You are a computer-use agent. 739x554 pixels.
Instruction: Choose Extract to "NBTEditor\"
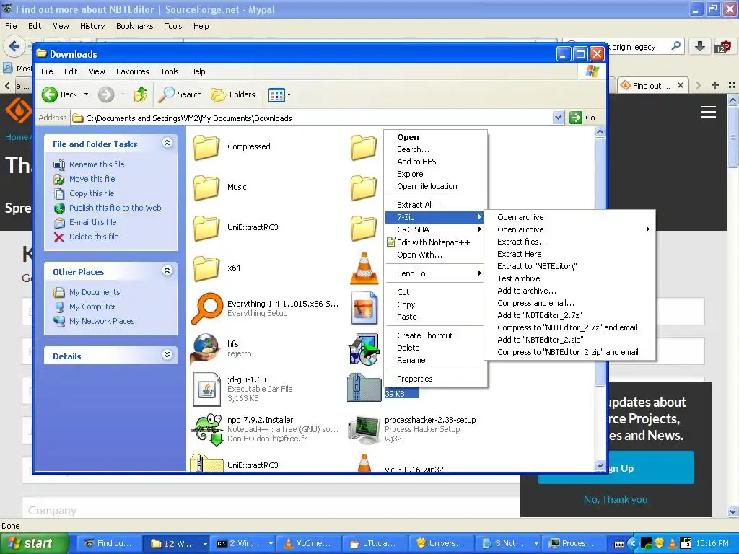click(x=569, y=266)
